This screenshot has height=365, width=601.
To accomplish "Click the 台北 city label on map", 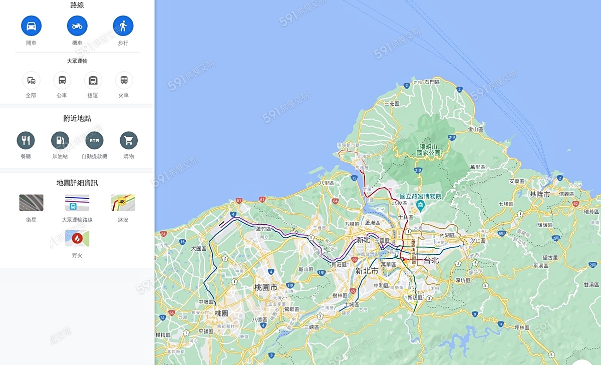I will point(431,260).
